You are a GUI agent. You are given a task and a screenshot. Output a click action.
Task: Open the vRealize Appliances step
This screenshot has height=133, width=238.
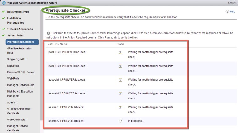pyautogui.click(x=20, y=29)
